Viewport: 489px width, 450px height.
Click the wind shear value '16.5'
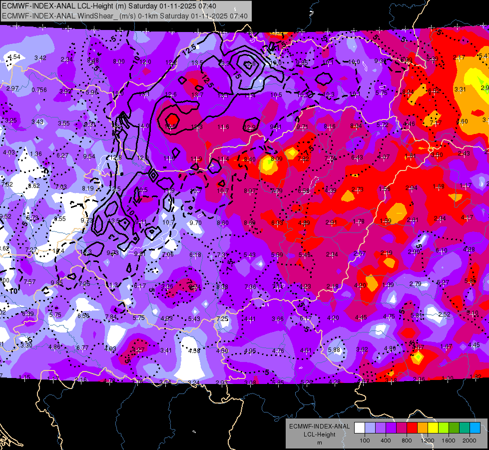click(x=171, y=126)
